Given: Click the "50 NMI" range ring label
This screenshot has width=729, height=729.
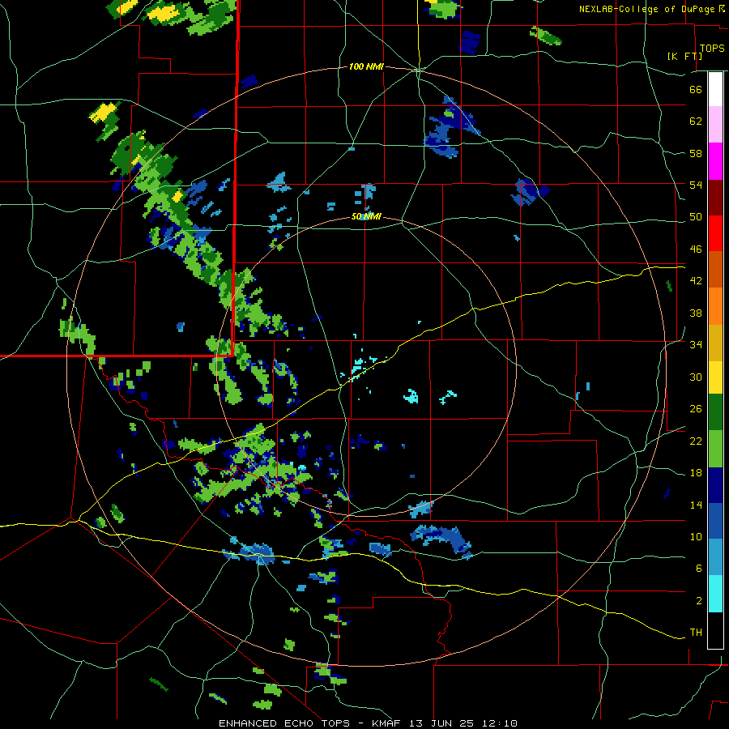Looking at the screenshot, I should (x=366, y=216).
